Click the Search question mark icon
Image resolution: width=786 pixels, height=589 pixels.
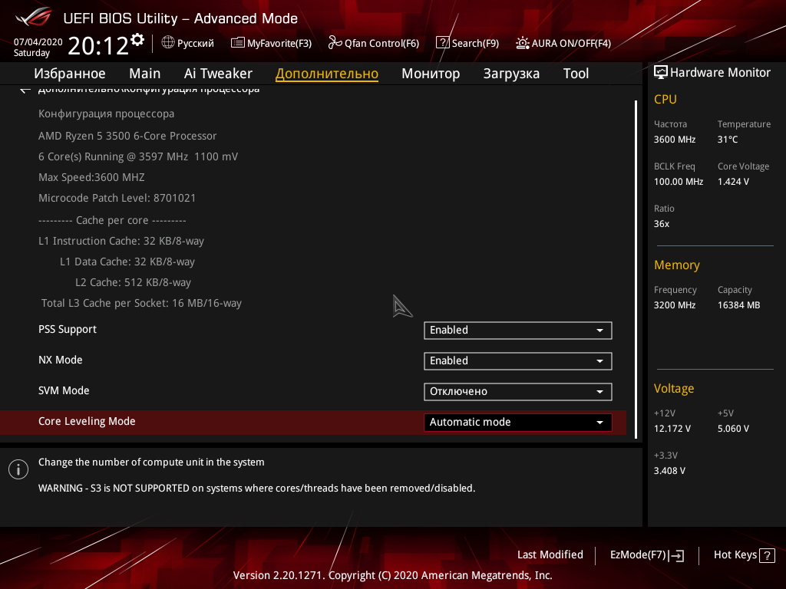tap(442, 43)
